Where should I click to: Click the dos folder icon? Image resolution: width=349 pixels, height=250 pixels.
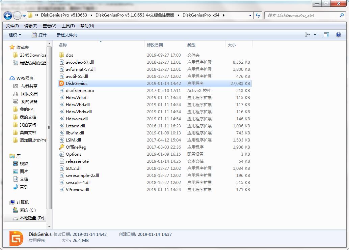(x=62, y=55)
